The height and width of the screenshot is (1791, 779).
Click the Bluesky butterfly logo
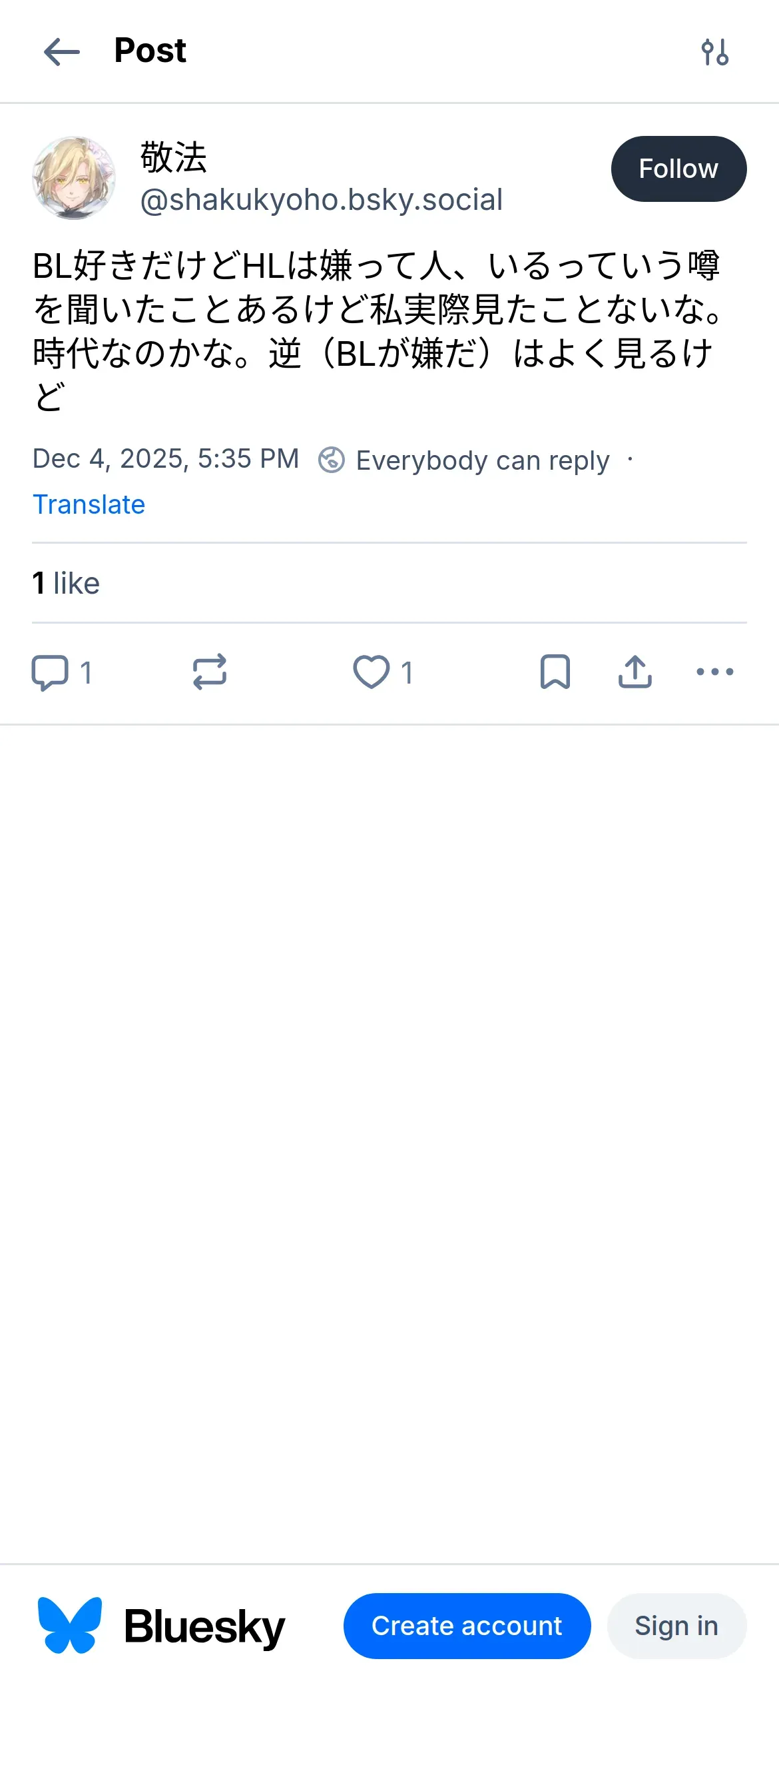click(69, 1626)
